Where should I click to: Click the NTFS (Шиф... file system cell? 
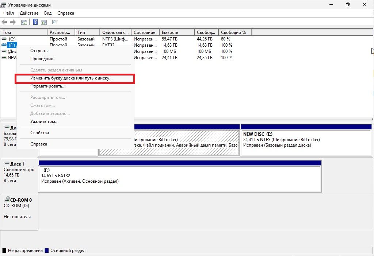[x=115, y=39]
